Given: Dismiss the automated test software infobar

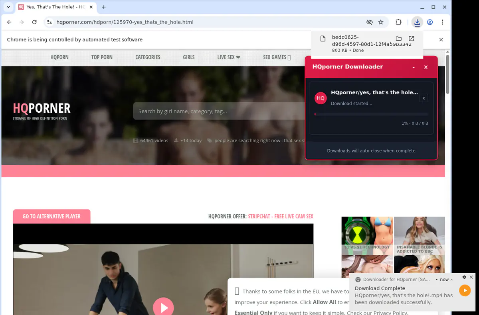Looking at the screenshot, I should (441, 39).
